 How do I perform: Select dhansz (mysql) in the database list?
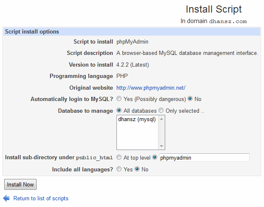[x=137, y=119]
